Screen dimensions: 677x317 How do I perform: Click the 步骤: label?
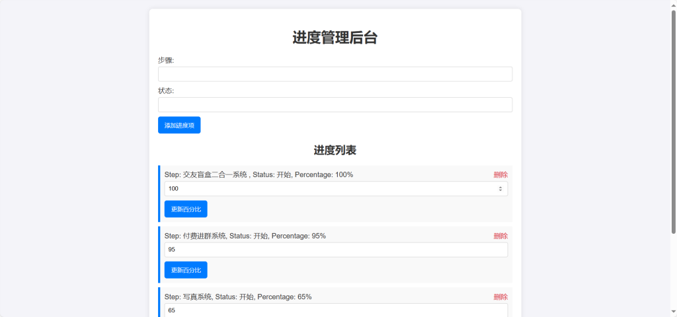pos(166,60)
